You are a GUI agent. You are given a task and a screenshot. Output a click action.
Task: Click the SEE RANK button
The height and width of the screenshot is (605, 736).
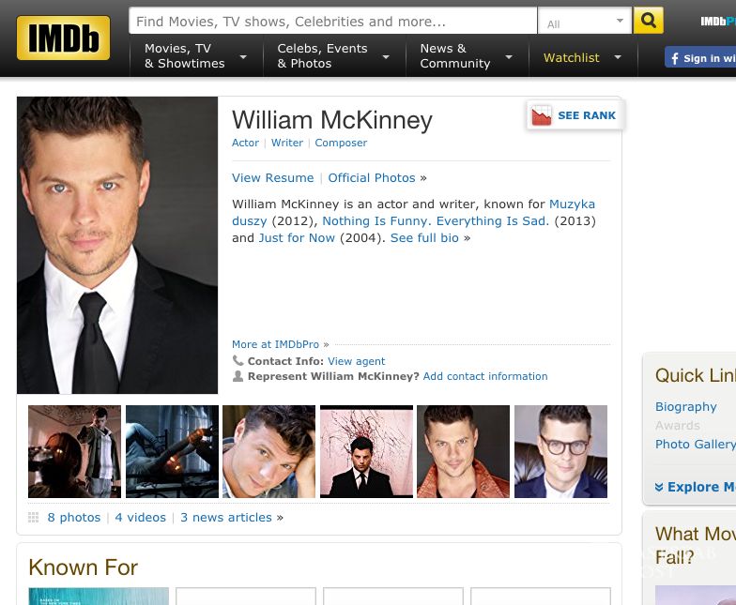click(576, 115)
